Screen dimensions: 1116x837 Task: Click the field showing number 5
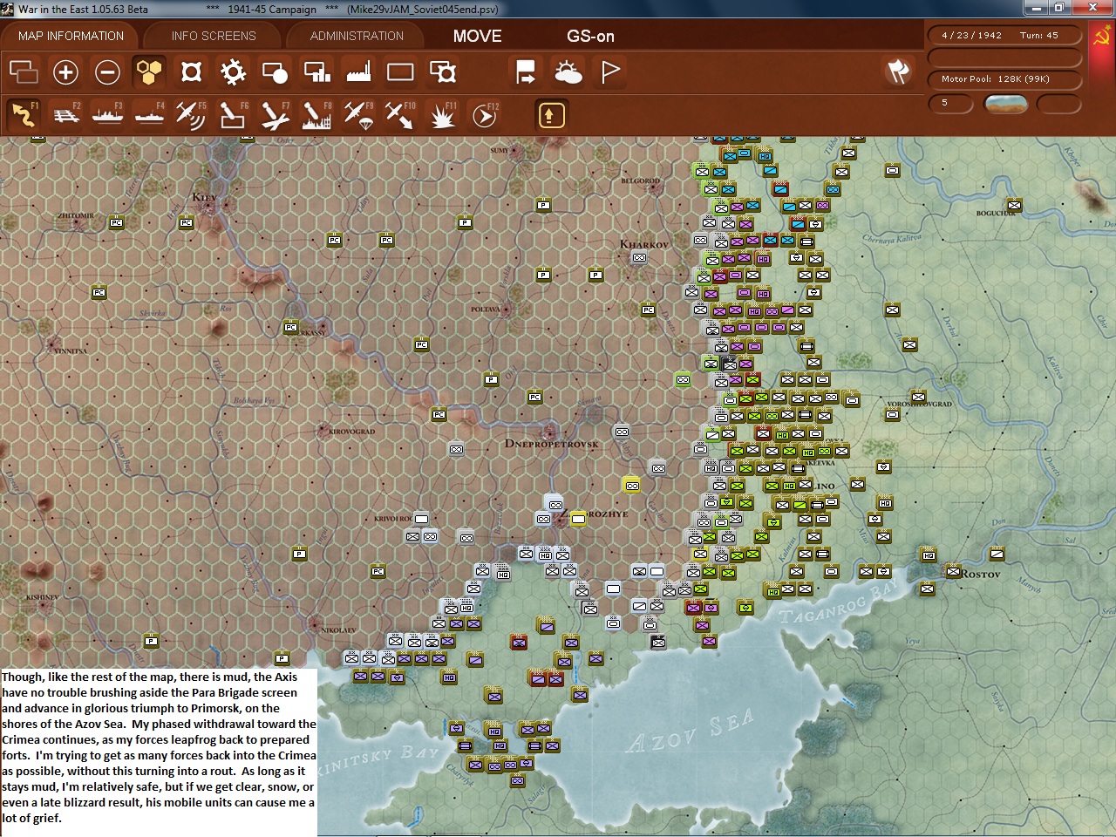click(950, 103)
